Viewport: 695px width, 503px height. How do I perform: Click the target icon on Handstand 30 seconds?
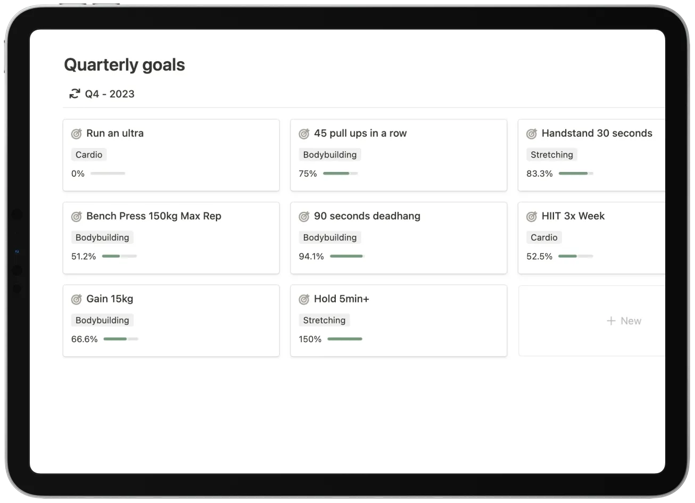click(531, 133)
